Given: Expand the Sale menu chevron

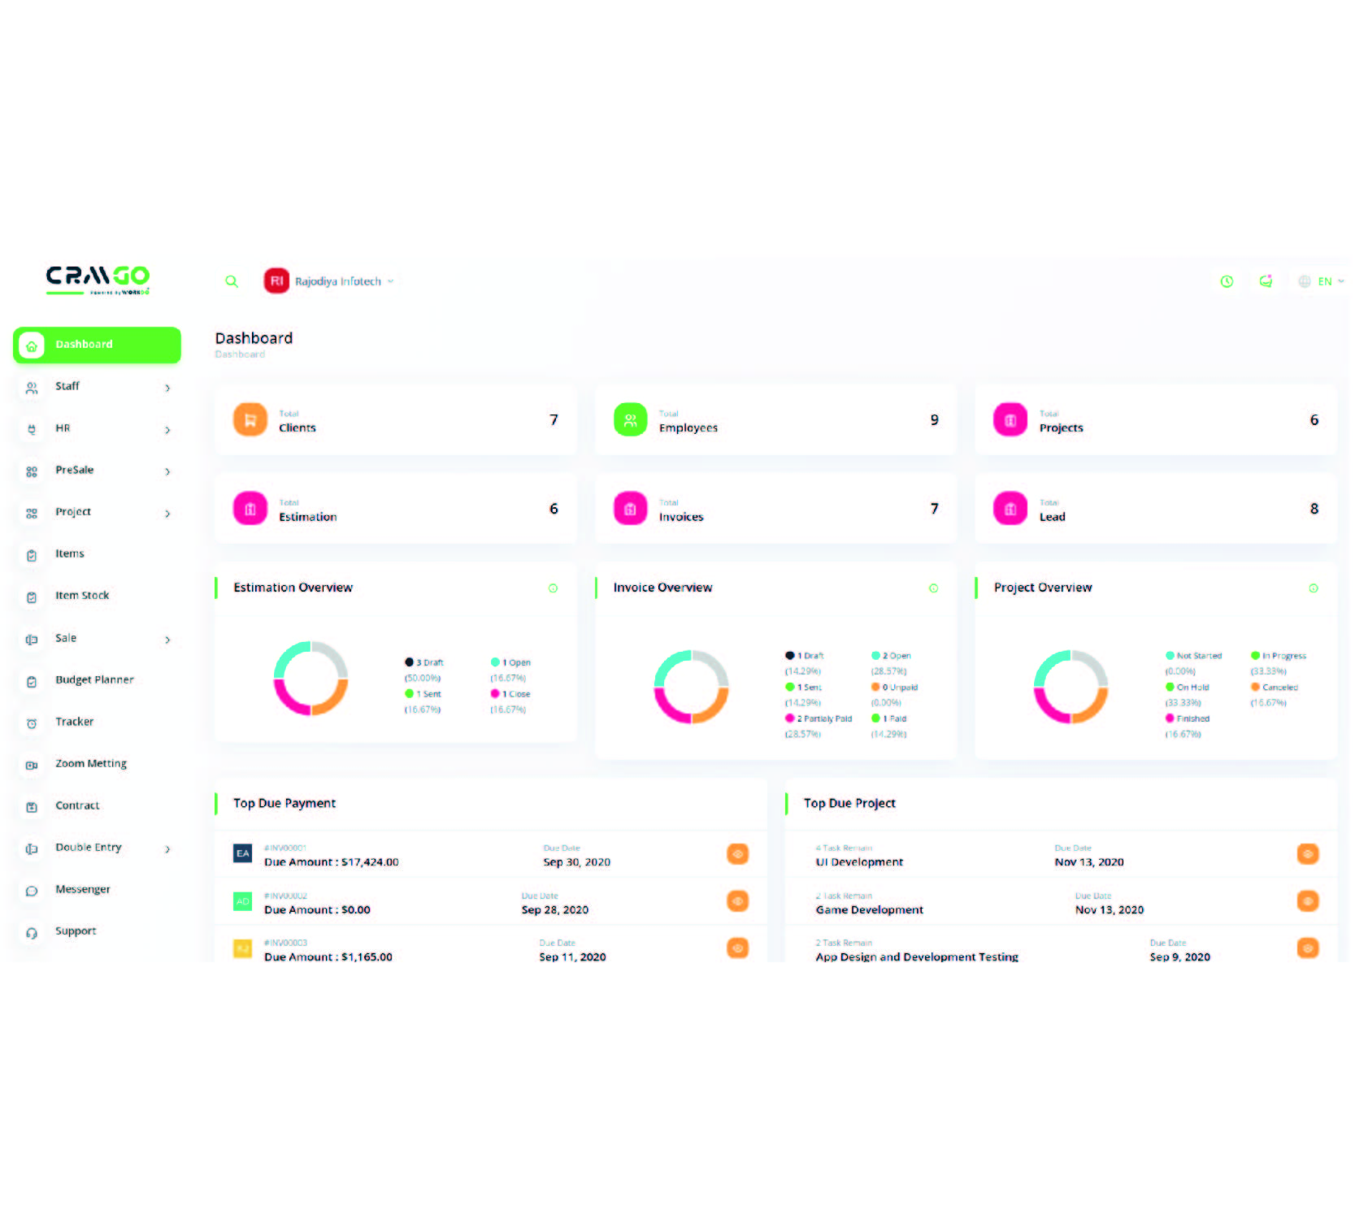Looking at the screenshot, I should tap(167, 640).
